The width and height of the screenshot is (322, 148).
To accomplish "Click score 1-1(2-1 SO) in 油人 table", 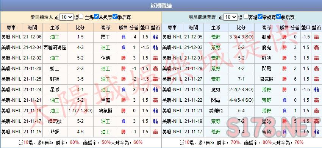I will (x=80, y=111).
